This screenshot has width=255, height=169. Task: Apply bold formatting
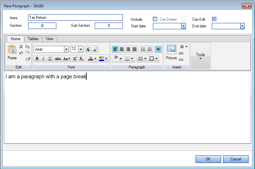(37, 59)
